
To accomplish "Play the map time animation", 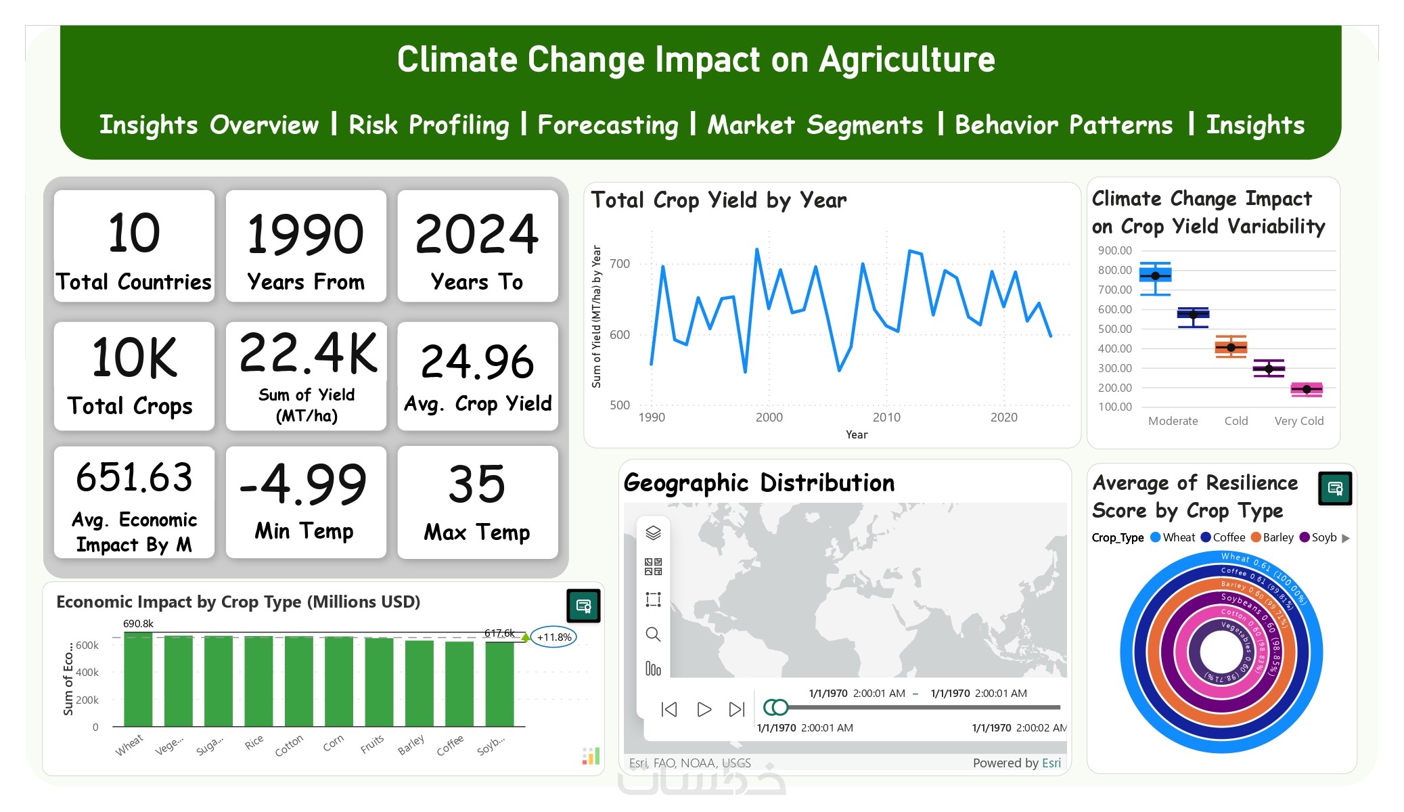I will [x=704, y=709].
